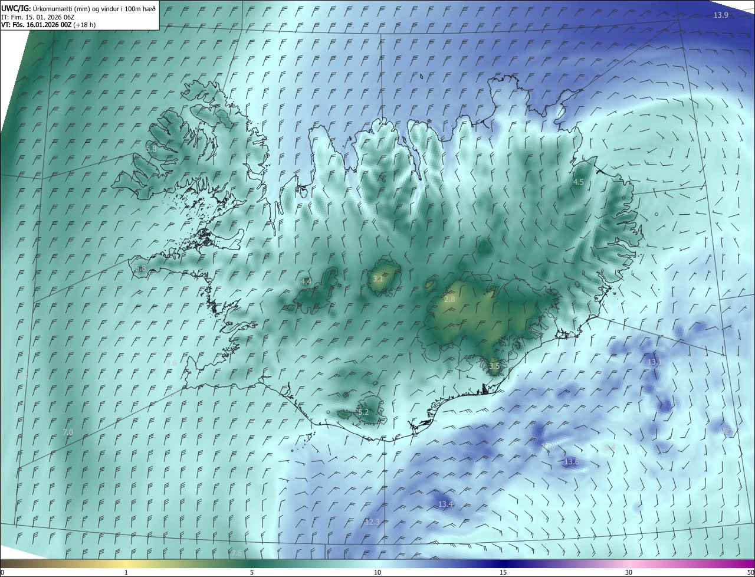Screen dimensions: 755x577
Task: Click the valid time line "VT: Fös. 16.01.2026 00Z"
Action: click(37, 25)
